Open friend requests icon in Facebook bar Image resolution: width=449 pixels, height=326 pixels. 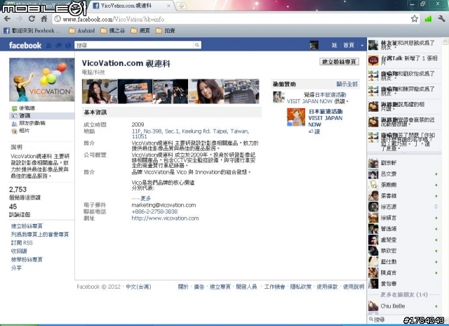(x=49, y=45)
